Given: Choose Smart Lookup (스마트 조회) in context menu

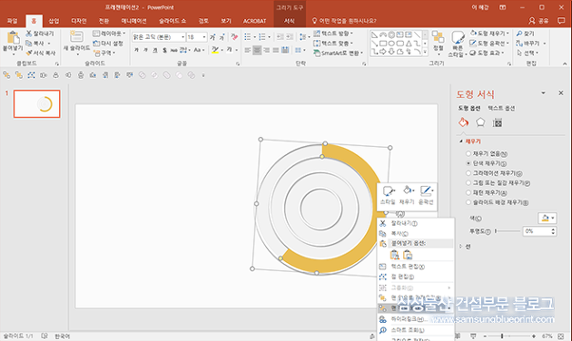Looking at the screenshot, I should [416, 330].
